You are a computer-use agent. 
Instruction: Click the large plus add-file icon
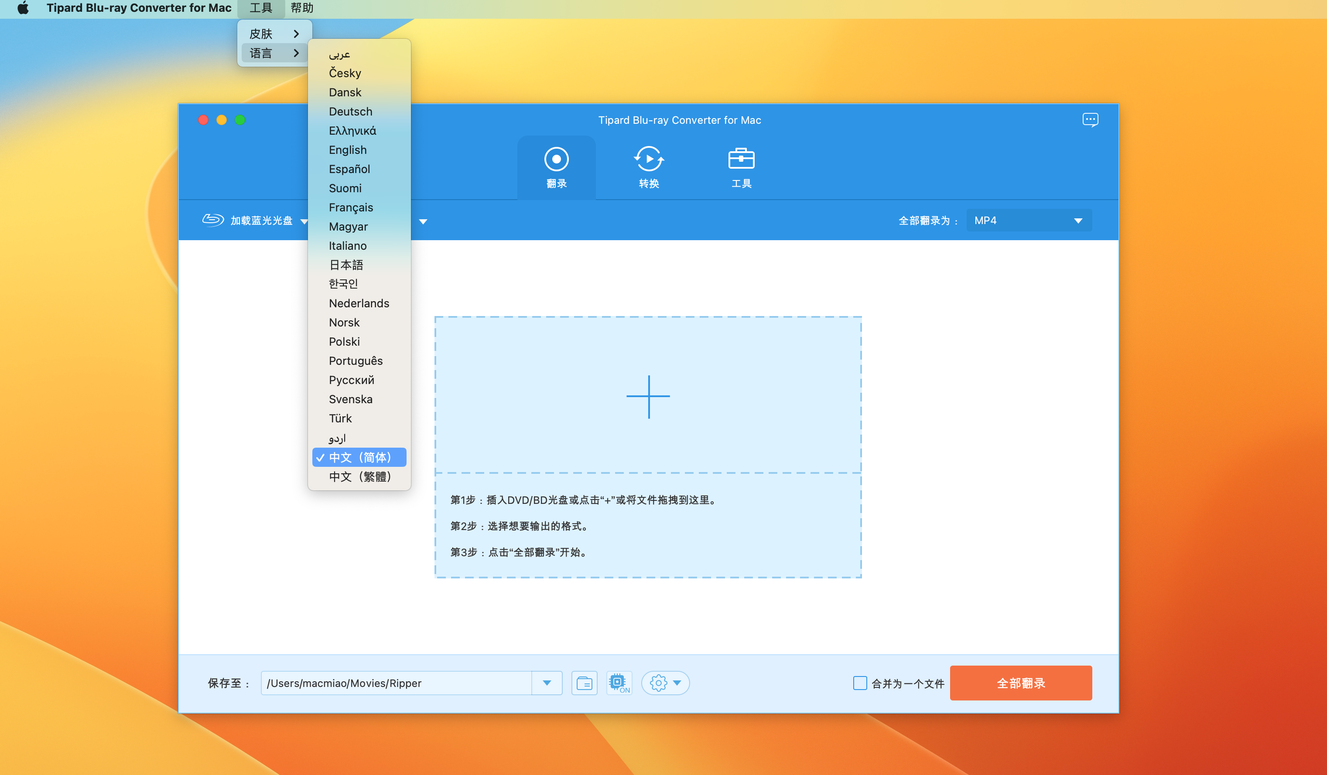[x=648, y=397]
